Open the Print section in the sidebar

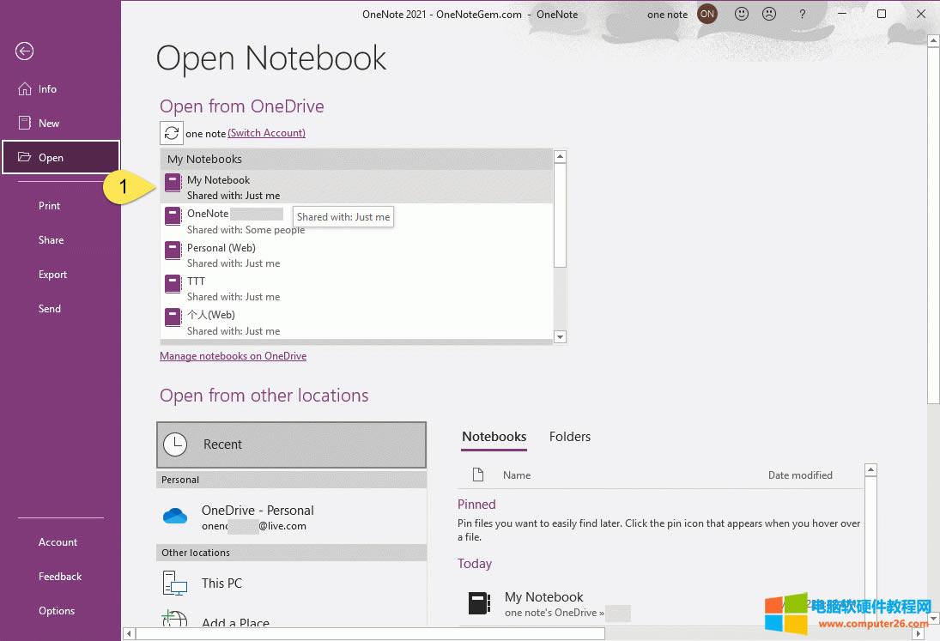(x=51, y=205)
